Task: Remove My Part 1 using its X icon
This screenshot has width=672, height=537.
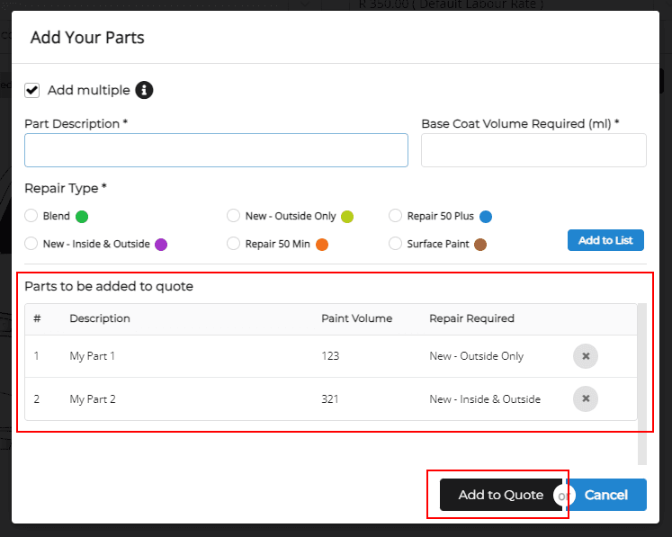Action: coord(585,356)
